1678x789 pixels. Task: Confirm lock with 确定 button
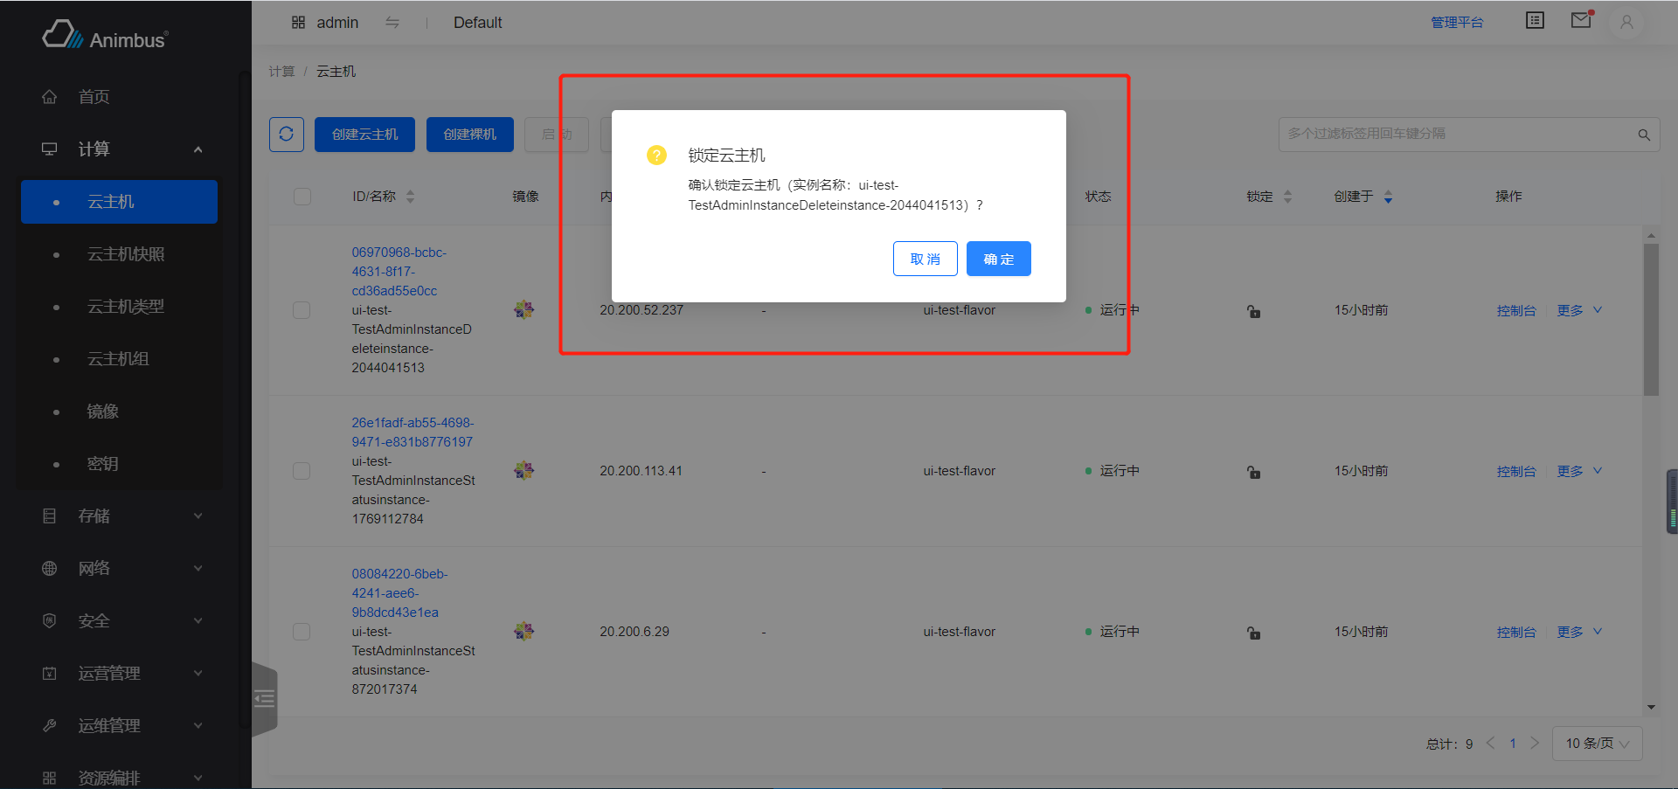(998, 259)
